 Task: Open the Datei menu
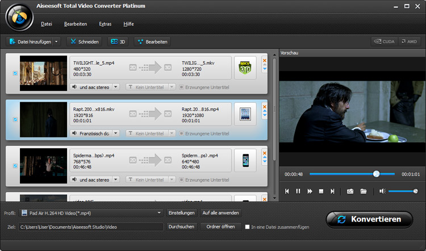tap(47, 24)
